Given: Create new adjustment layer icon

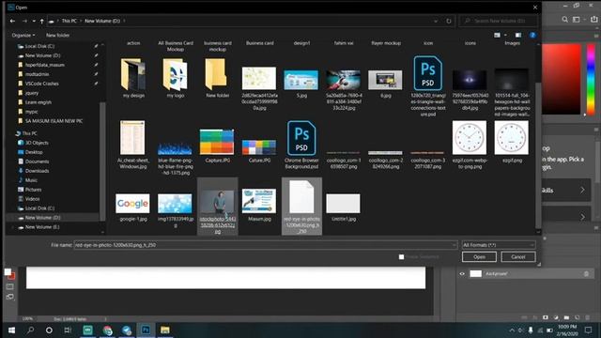Looking at the screenshot, I should [556, 317].
